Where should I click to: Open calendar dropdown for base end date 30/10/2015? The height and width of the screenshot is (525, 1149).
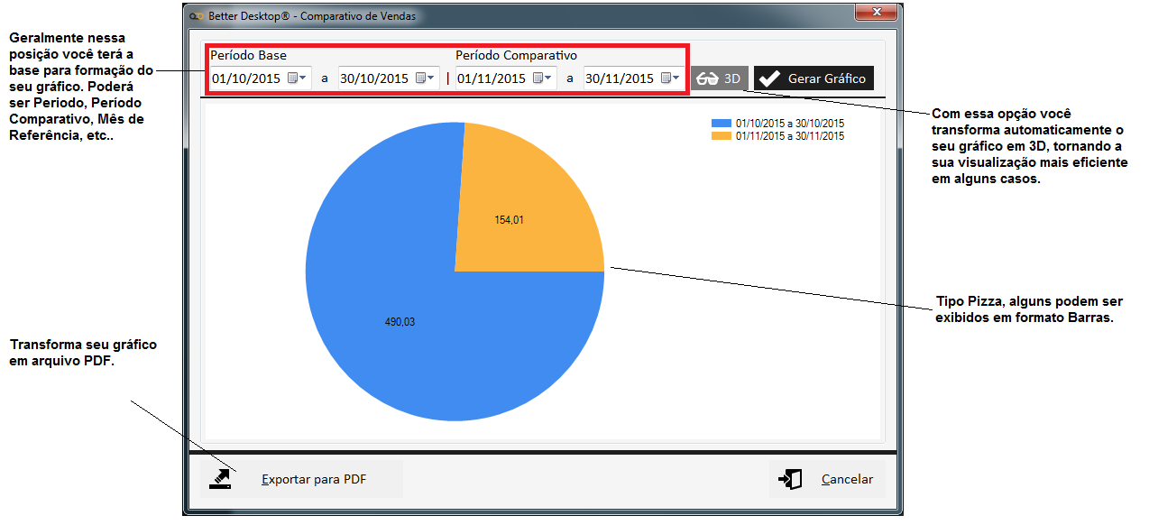(425, 78)
